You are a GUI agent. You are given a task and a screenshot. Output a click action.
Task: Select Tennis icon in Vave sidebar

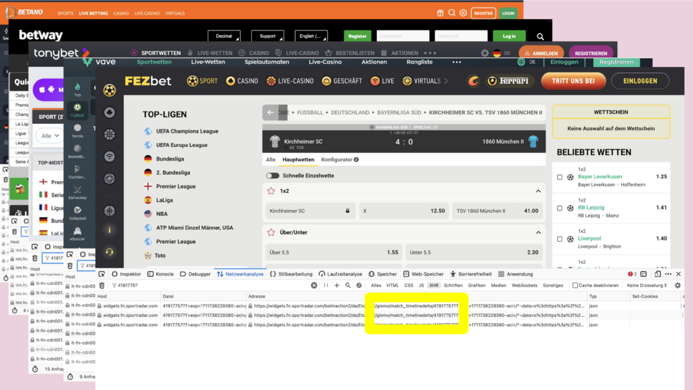tap(77, 131)
